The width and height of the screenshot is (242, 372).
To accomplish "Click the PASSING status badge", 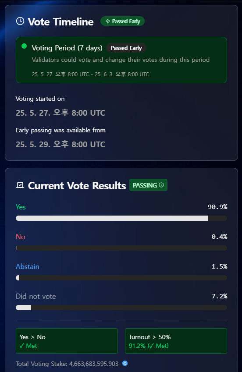I will pyautogui.click(x=148, y=185).
